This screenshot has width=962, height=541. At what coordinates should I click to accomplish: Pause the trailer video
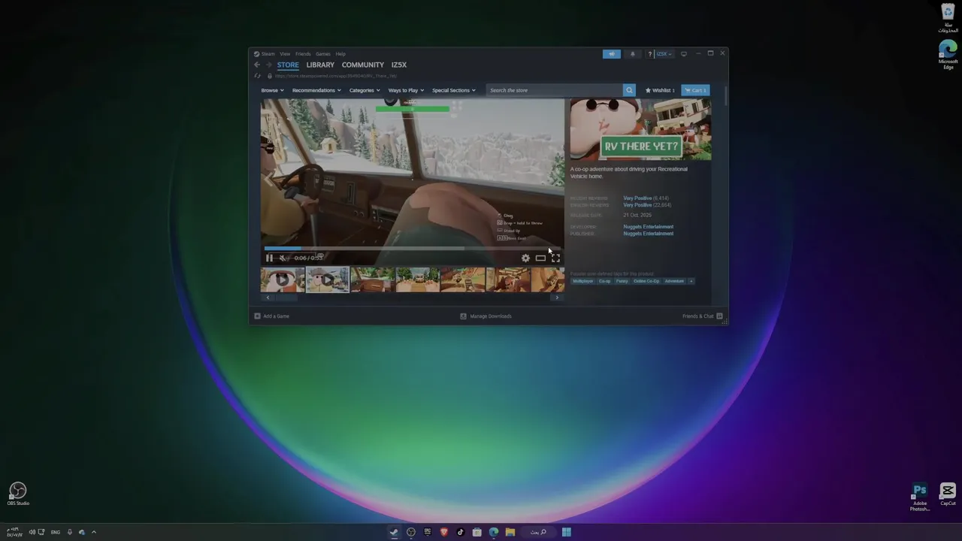tap(269, 258)
